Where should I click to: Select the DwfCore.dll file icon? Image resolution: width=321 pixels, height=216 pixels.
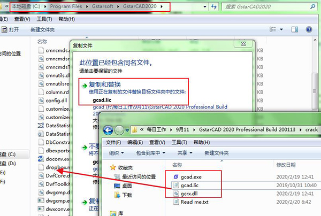(x=41, y=175)
